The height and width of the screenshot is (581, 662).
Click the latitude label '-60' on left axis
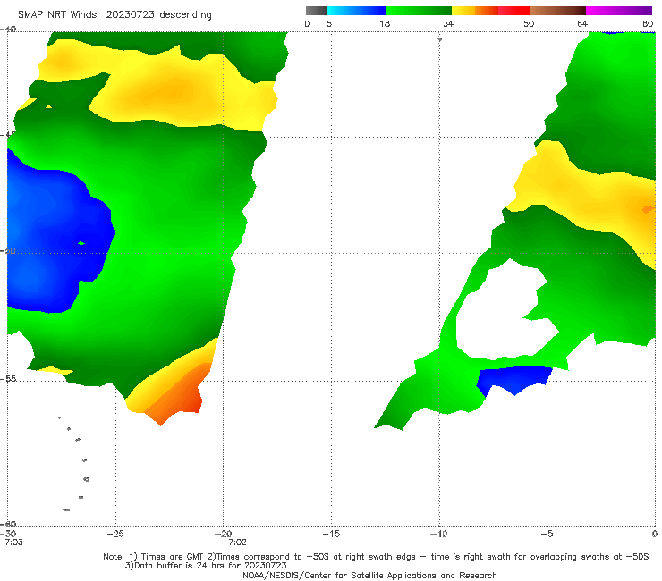coord(8,524)
